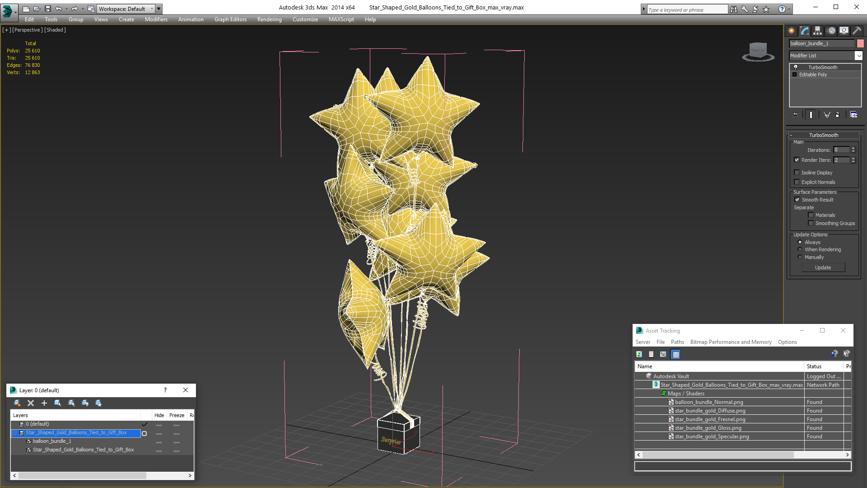Click Remove modifier from stack icon
The height and width of the screenshot is (488, 867).
pos(837,115)
